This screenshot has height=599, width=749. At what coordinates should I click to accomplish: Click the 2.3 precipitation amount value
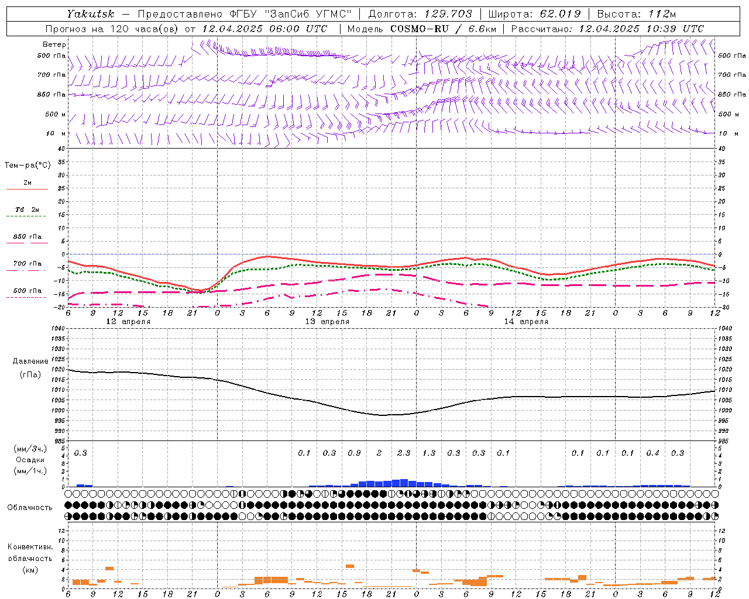(404, 453)
